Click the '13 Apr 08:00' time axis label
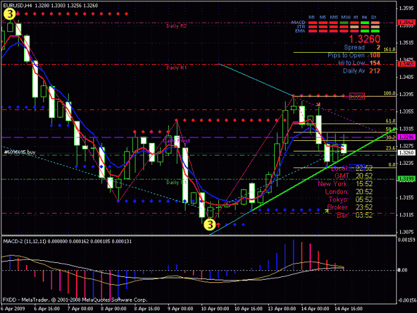The height and width of the screenshot is (313, 417). point(282,309)
